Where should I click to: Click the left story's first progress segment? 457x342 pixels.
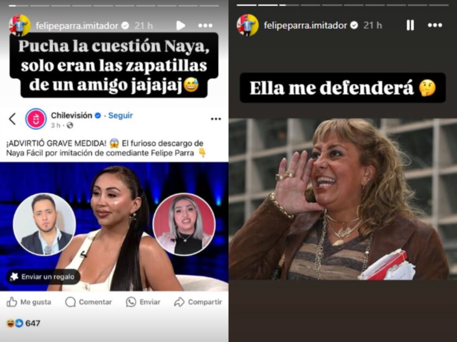click(18, 5)
